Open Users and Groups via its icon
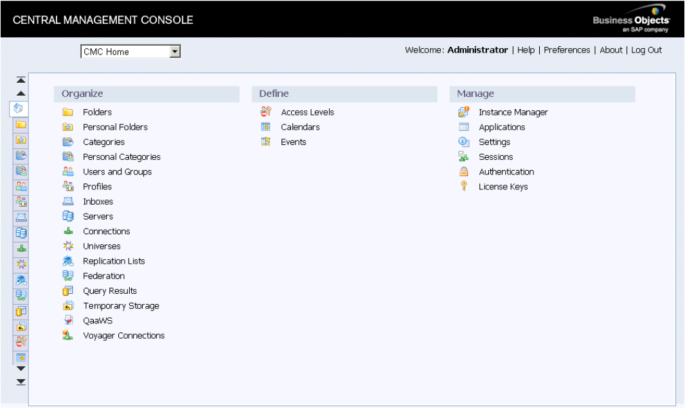The width and height of the screenshot is (685, 410). coord(67,171)
